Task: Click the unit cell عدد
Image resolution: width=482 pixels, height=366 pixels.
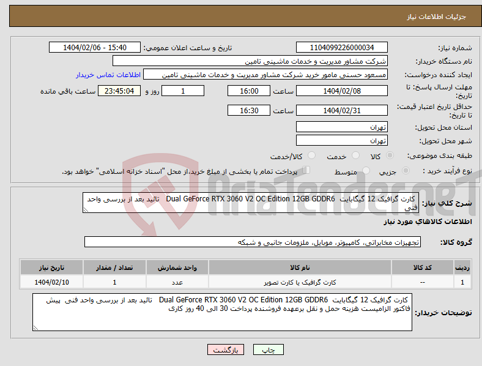Action: click(177, 282)
